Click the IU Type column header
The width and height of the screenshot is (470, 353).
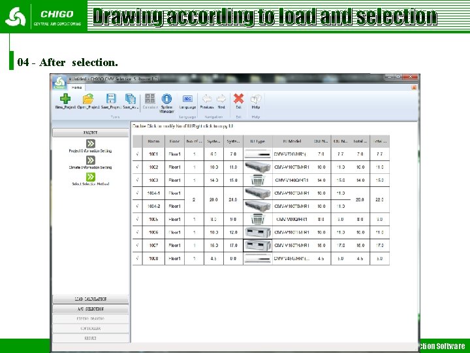point(257,141)
